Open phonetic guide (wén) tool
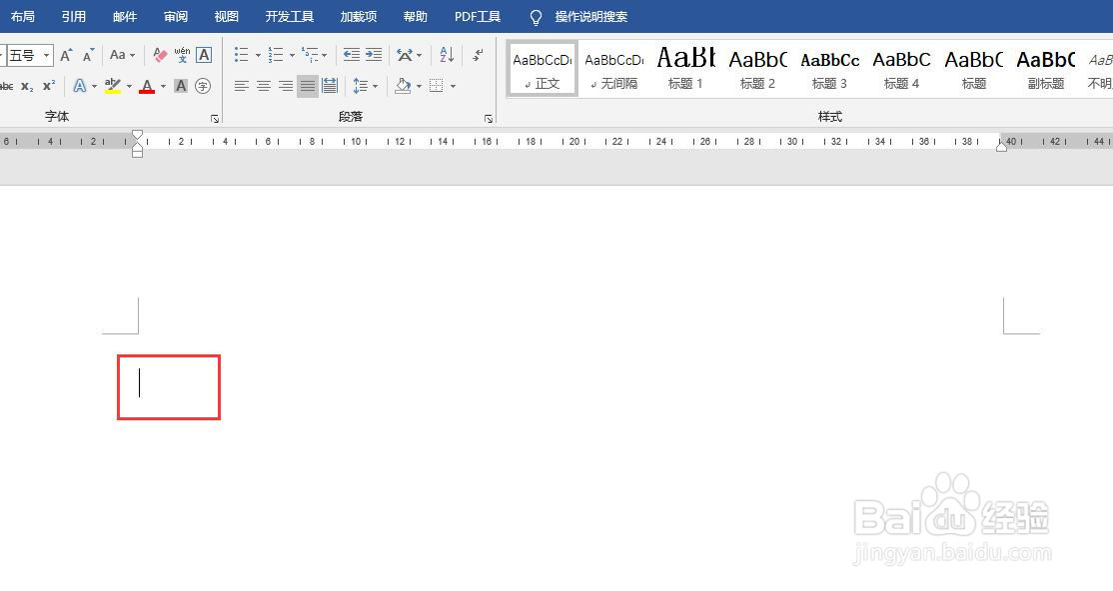1113x591 pixels. pos(183,55)
